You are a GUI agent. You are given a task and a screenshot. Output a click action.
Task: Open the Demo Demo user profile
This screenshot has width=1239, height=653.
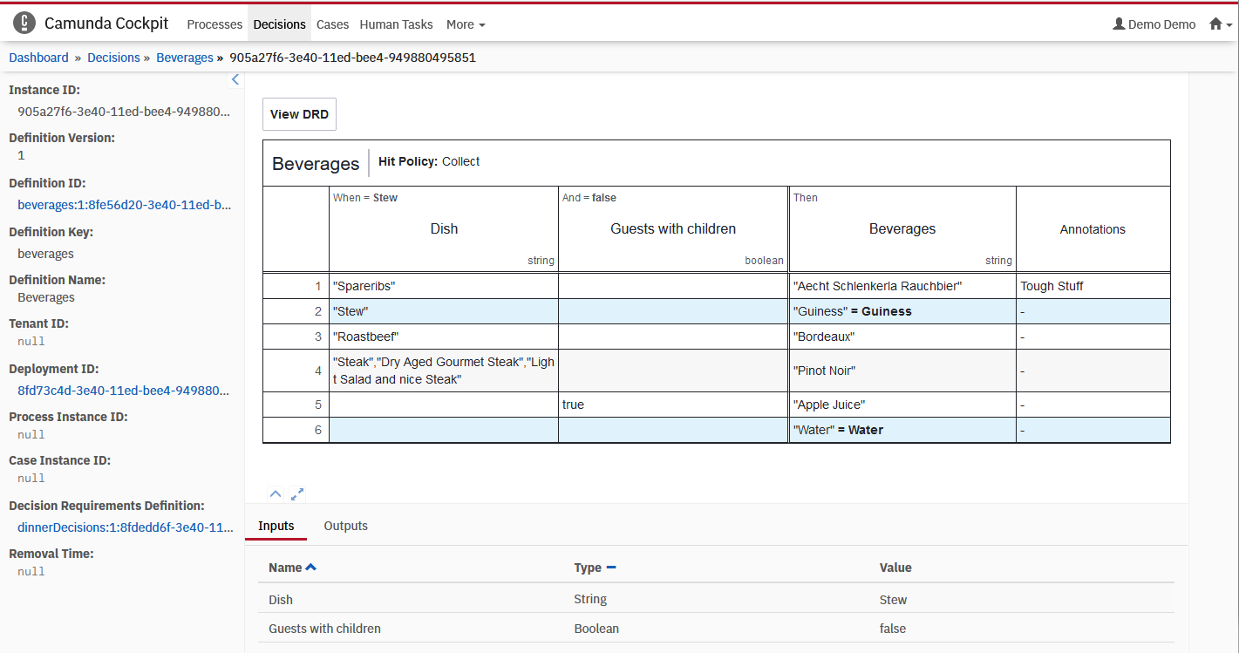click(1154, 24)
